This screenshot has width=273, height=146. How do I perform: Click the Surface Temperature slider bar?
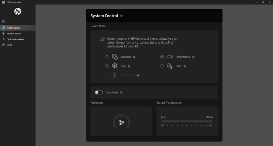click(x=187, y=121)
